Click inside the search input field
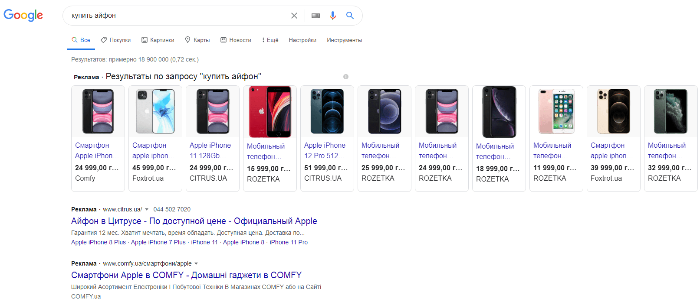700x305 pixels. pos(178,16)
